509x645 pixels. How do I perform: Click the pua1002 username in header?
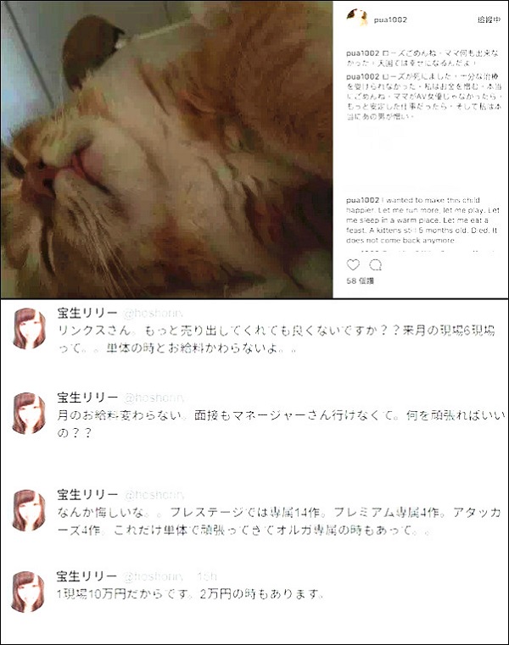pyautogui.click(x=390, y=19)
